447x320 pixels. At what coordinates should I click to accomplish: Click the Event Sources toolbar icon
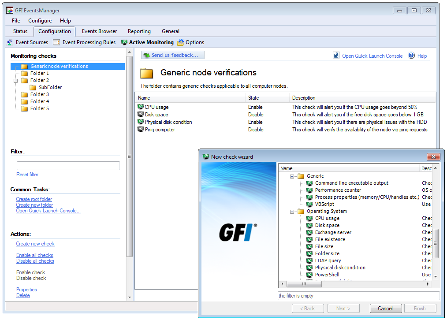[10, 42]
